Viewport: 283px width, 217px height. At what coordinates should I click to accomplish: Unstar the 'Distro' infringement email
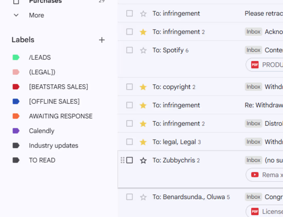coord(143,124)
